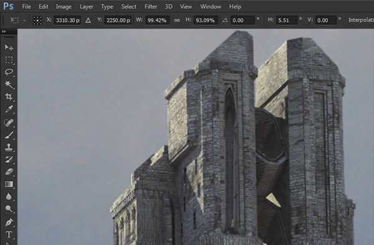Toggle the maintain aspect ratio link
The width and height of the screenshot is (374, 245).
177,21
